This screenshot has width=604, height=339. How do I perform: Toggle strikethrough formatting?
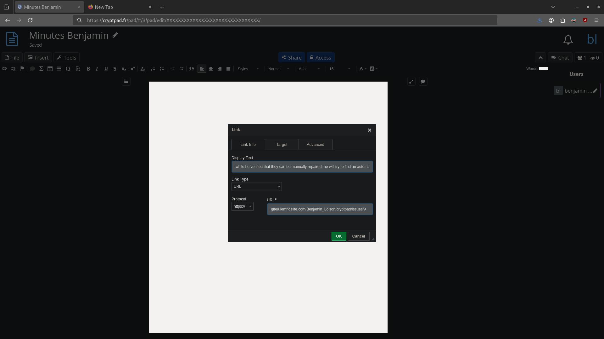coord(115,69)
